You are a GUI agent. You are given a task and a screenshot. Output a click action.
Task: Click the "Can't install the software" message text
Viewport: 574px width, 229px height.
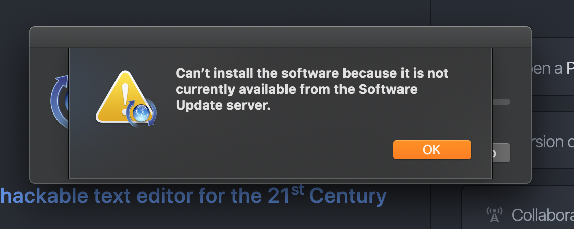pyautogui.click(x=312, y=89)
